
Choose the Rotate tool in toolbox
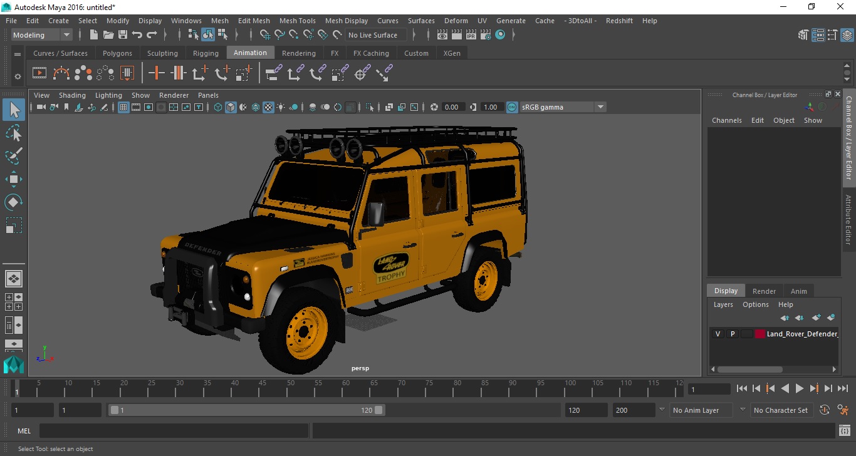pos(14,202)
